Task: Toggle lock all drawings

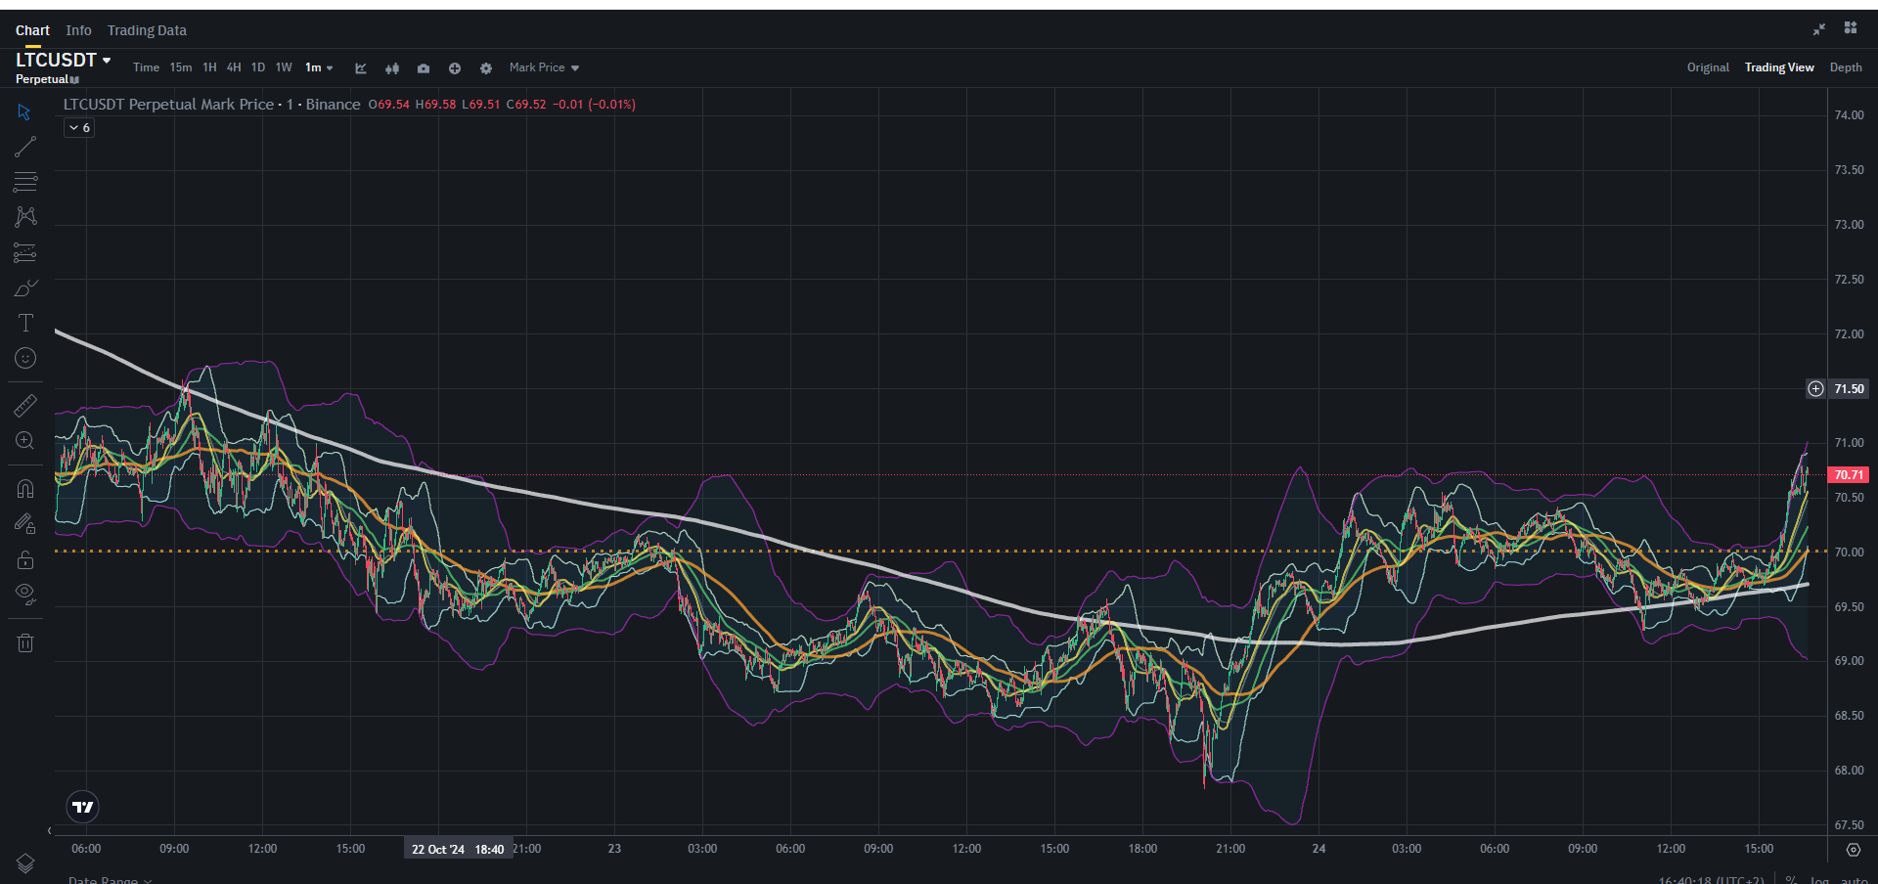Action: 25,559
